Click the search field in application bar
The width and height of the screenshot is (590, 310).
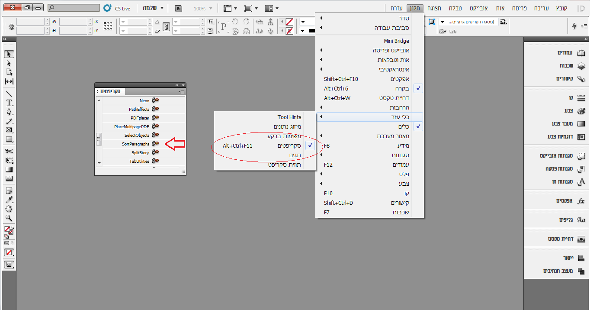click(74, 8)
